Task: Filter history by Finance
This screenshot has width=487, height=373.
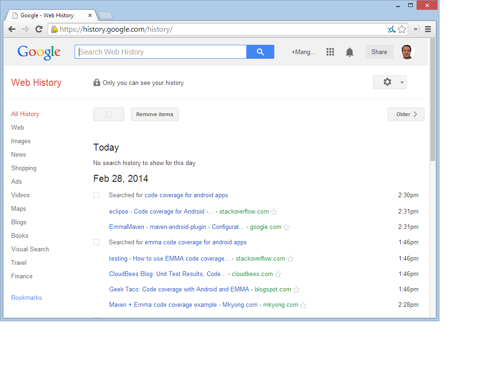Action: (x=22, y=276)
